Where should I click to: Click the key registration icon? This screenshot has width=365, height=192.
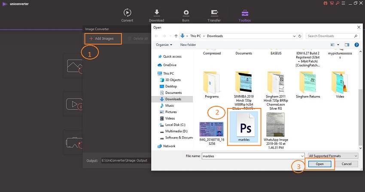point(337,3)
